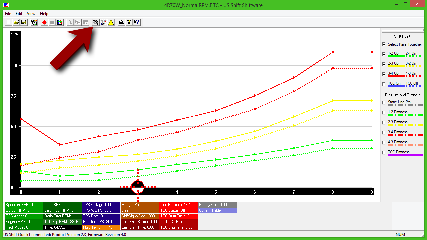Click the Line Pressure: 142 status cell
427x240 pixels.
(178, 205)
